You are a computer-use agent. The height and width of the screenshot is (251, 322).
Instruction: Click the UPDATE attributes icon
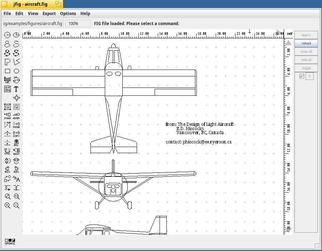pos(10,242)
